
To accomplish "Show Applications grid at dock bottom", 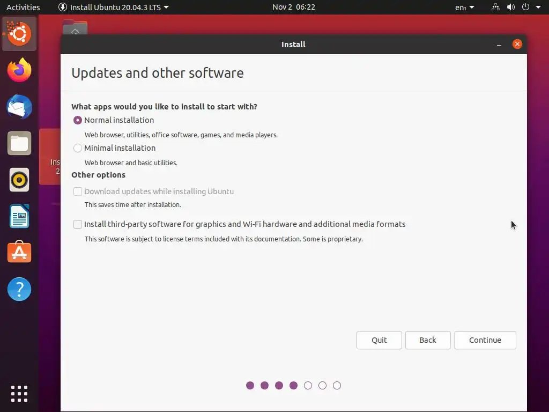I will 19,394.
